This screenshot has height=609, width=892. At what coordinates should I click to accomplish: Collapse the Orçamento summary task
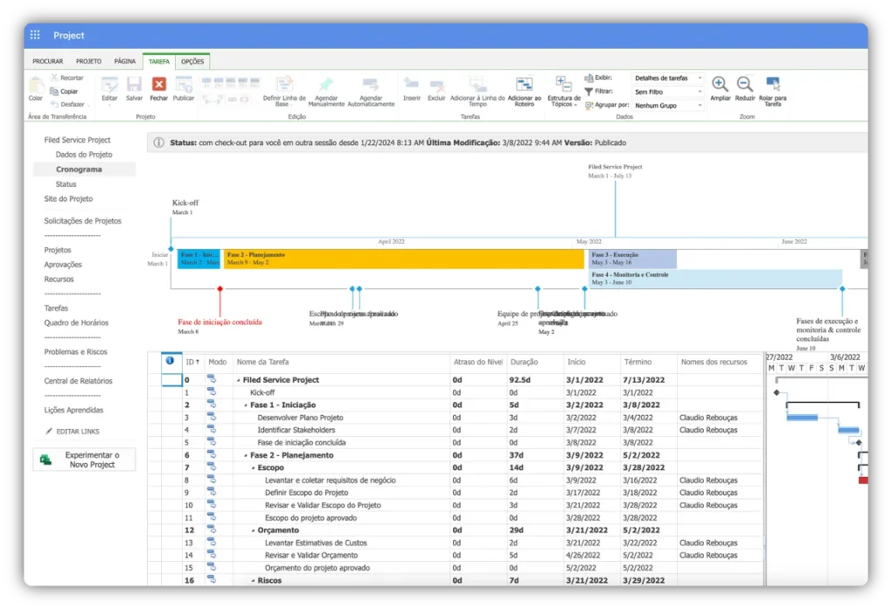253,531
